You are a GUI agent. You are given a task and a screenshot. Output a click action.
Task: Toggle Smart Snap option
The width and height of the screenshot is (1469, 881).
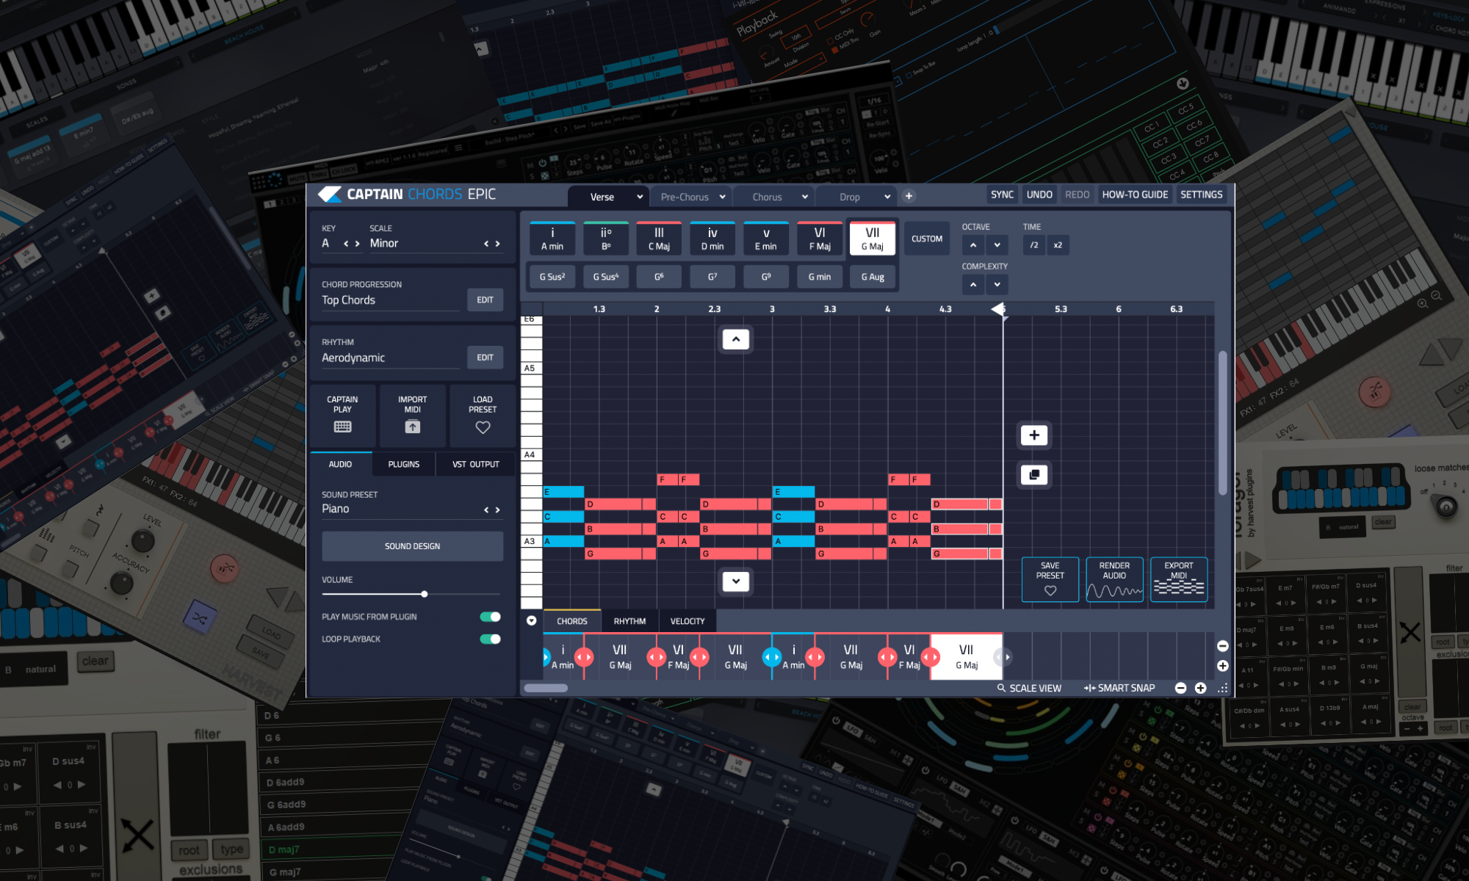click(x=1119, y=688)
